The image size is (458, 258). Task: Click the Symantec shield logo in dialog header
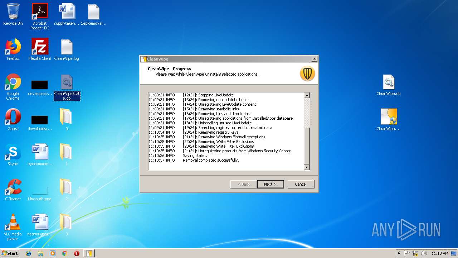(307, 73)
